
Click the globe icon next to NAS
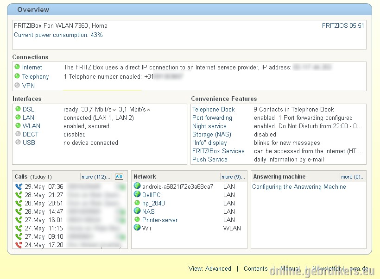point(137,211)
